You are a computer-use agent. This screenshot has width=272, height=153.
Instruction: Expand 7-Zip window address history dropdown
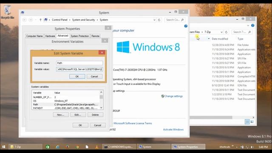point(221,32)
